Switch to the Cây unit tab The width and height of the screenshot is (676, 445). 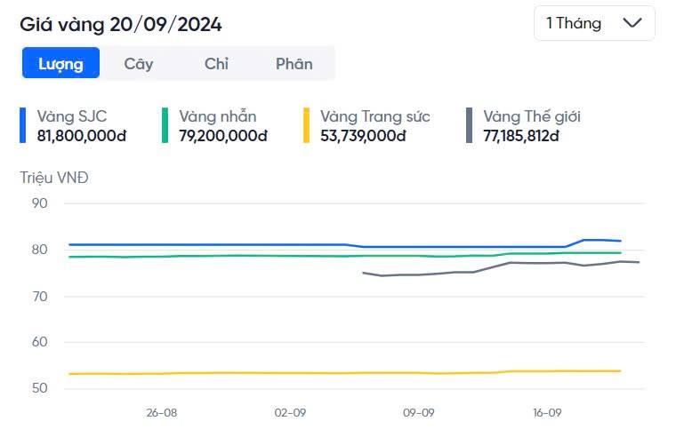click(139, 63)
